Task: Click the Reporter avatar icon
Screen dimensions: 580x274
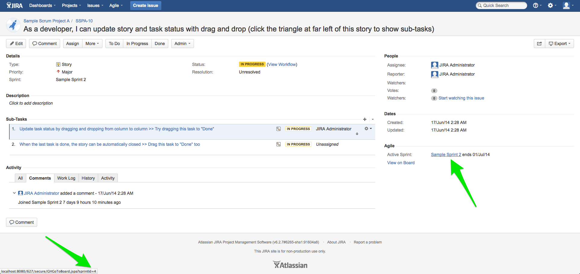Action: (434, 74)
